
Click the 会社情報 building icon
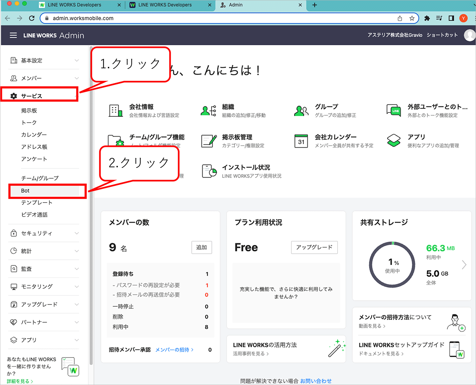116,110
